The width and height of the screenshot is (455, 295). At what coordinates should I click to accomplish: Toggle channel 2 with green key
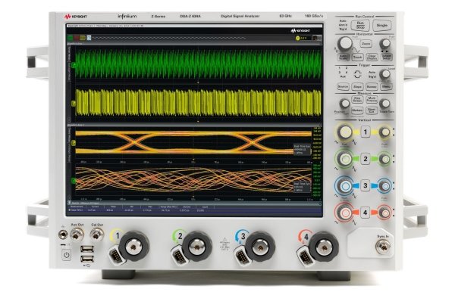click(x=366, y=159)
